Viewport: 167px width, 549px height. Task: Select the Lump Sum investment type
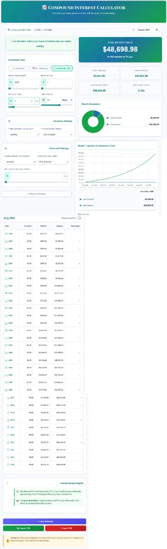point(19,68)
